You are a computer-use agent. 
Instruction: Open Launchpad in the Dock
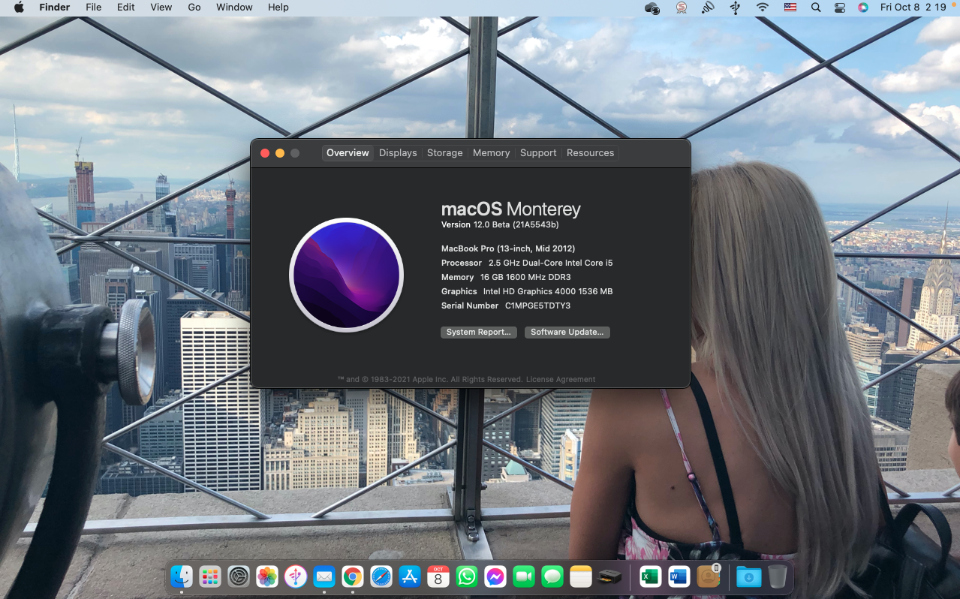(210, 576)
